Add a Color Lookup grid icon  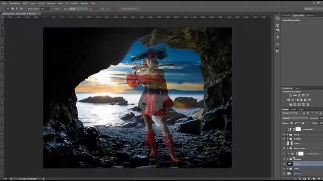tap(309, 100)
